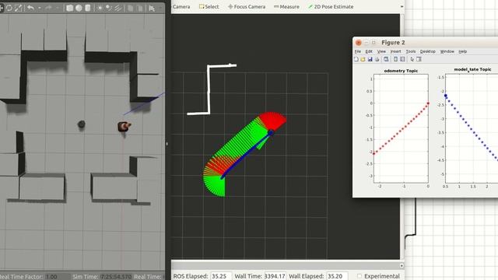Click the Wall Time value field

tap(275, 276)
